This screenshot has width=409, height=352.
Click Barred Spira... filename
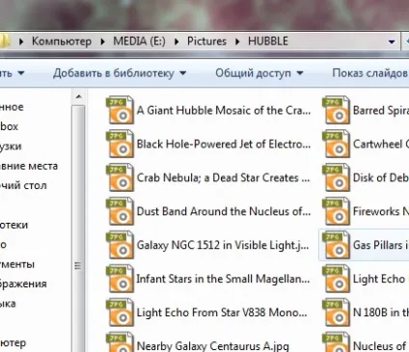click(x=381, y=110)
